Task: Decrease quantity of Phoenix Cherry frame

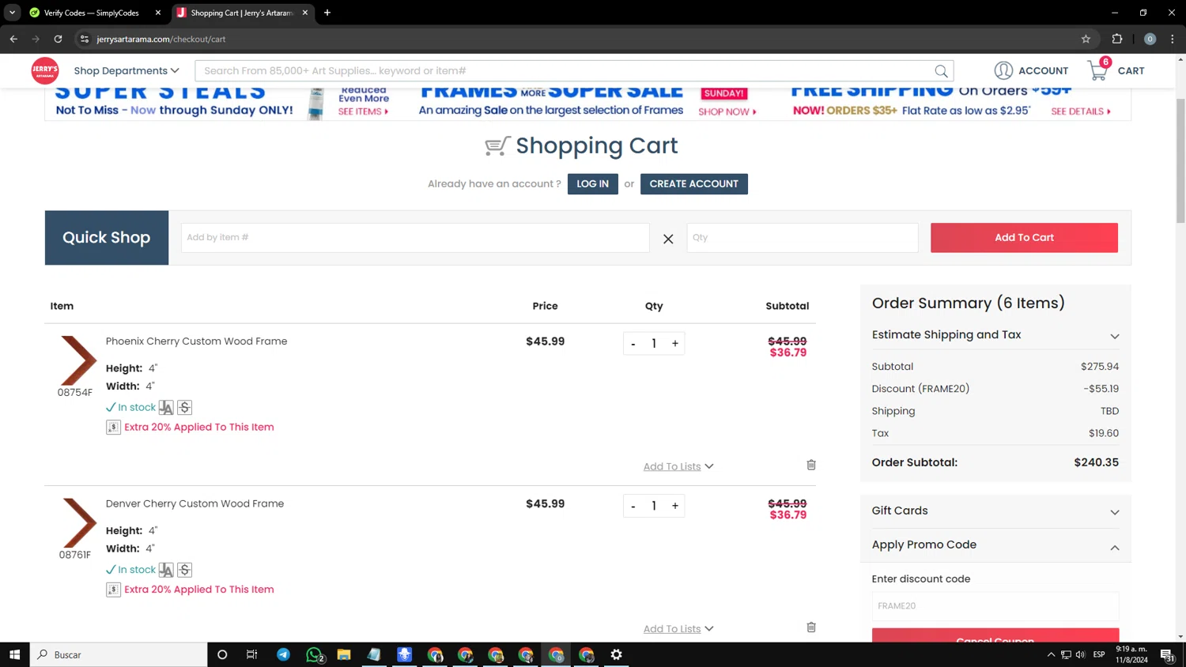Action: pyautogui.click(x=633, y=344)
